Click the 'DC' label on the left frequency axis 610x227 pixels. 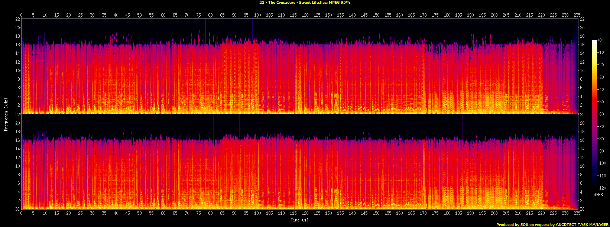tap(17, 209)
